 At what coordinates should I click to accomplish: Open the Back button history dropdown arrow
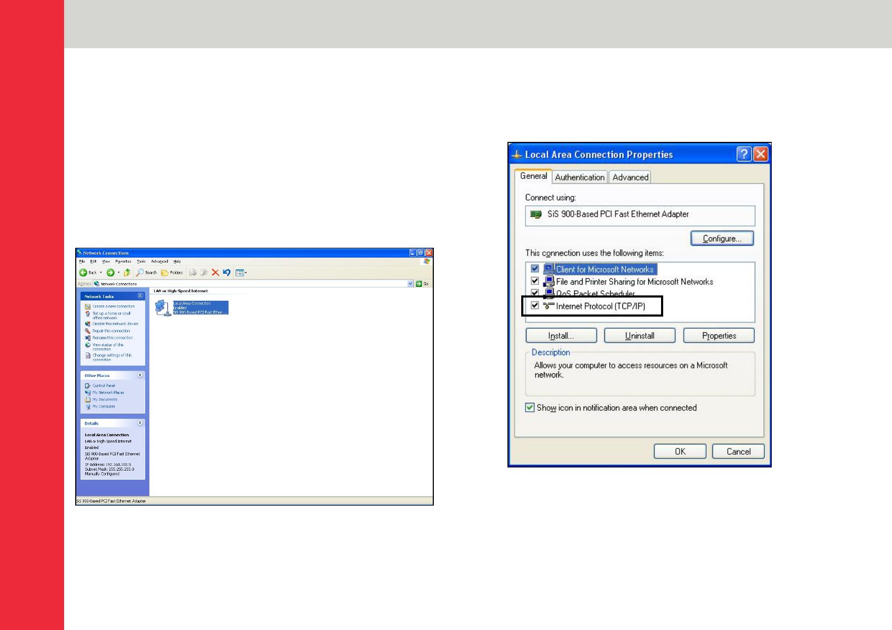coord(101,273)
